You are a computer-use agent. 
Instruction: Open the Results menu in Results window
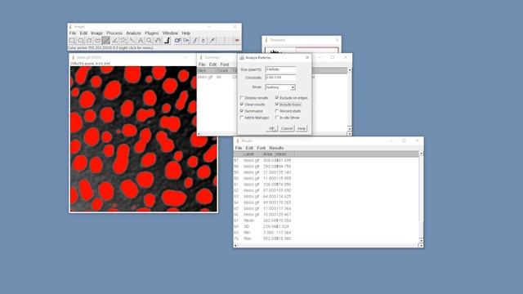(x=276, y=148)
